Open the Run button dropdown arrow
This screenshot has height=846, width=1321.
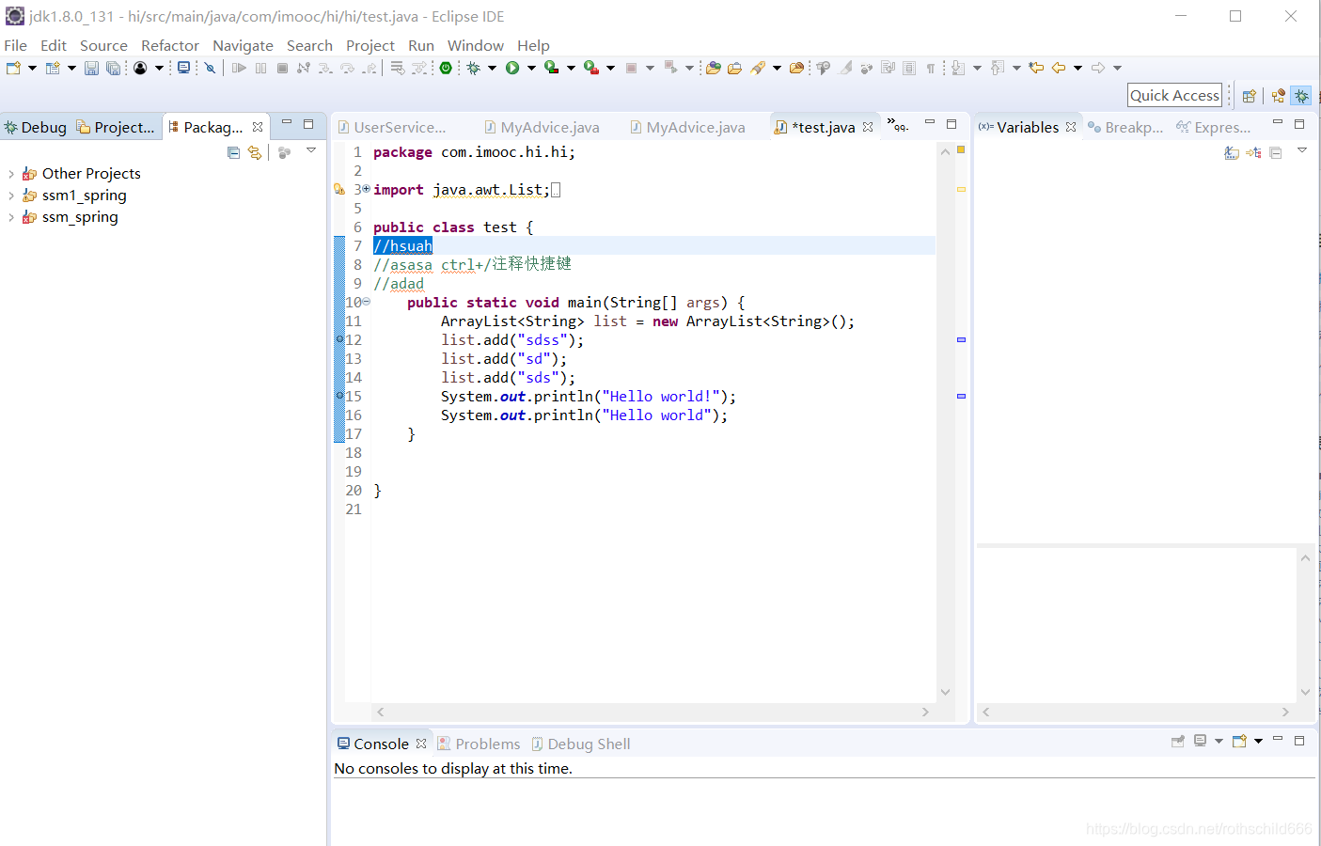(x=531, y=68)
